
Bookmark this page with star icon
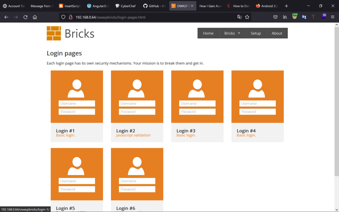point(247,17)
